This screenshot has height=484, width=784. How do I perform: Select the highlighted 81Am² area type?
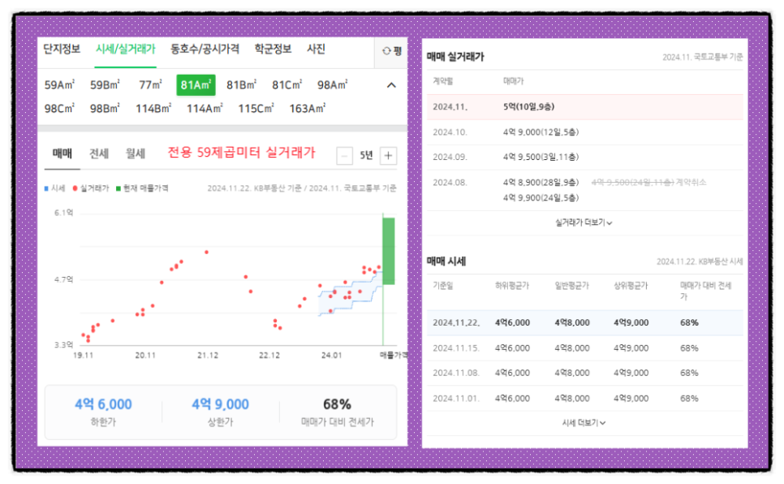pyautogui.click(x=196, y=85)
